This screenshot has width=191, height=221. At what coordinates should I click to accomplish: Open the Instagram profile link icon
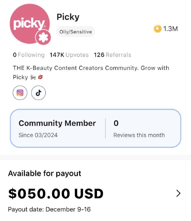click(x=20, y=93)
